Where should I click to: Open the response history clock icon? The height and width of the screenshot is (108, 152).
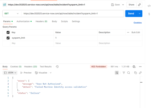[x=57, y=67]
